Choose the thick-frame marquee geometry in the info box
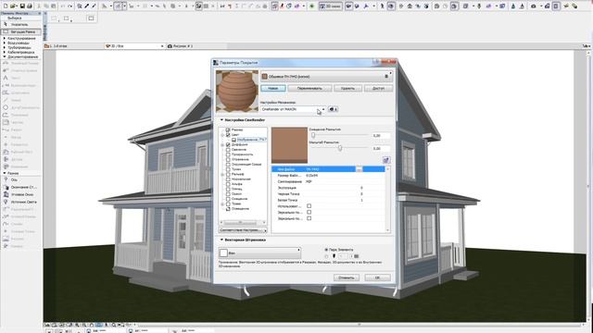Image resolution: width=593 pixels, height=333 pixels. 91,18
